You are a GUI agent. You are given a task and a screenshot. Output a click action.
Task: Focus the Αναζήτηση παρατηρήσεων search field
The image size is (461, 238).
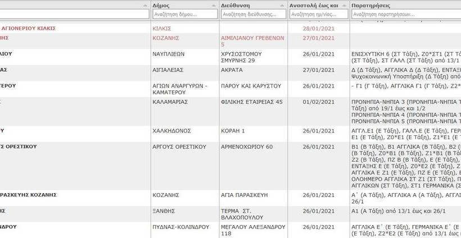click(405, 14)
